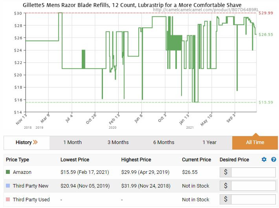Screen dimensions: 279x208
Task: Click the $15.59 lowest price chart label
Action: click(266, 102)
